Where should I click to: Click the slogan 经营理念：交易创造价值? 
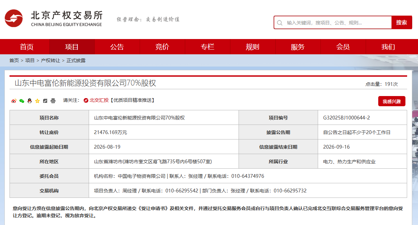(148, 19)
